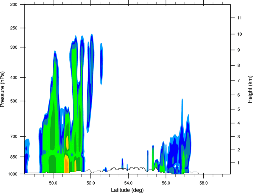Click the 'Latitude (deg)' axis title
253x193 pixels.
click(x=127, y=190)
